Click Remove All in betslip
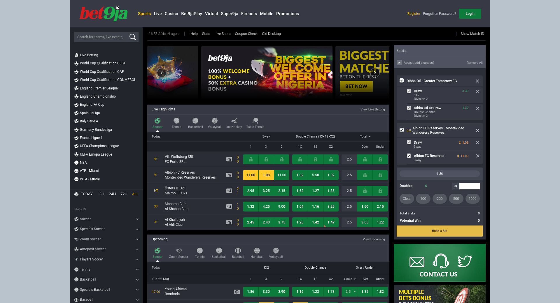The width and height of the screenshot is (560, 303). pyautogui.click(x=475, y=63)
